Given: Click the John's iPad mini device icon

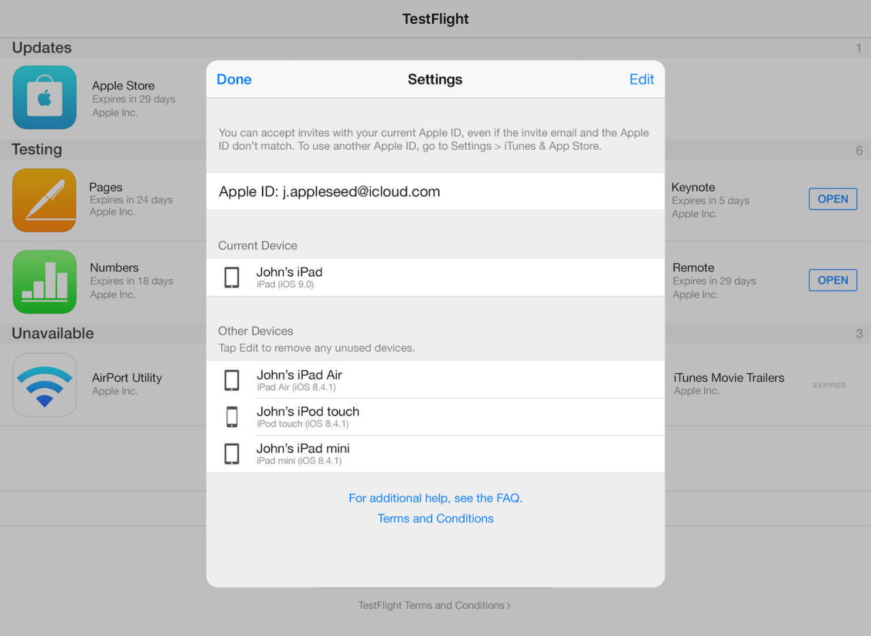Looking at the screenshot, I should [x=231, y=454].
